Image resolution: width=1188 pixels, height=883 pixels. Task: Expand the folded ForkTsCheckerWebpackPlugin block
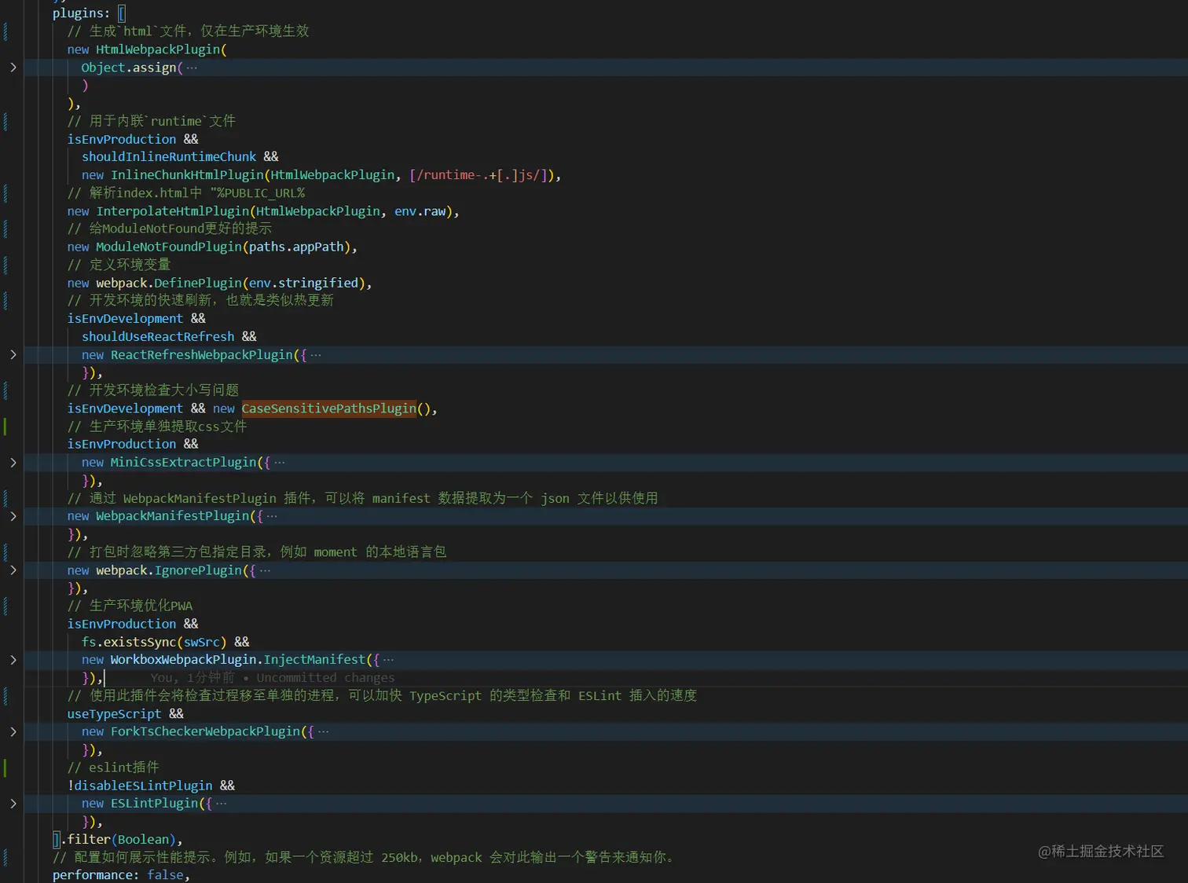pos(13,731)
